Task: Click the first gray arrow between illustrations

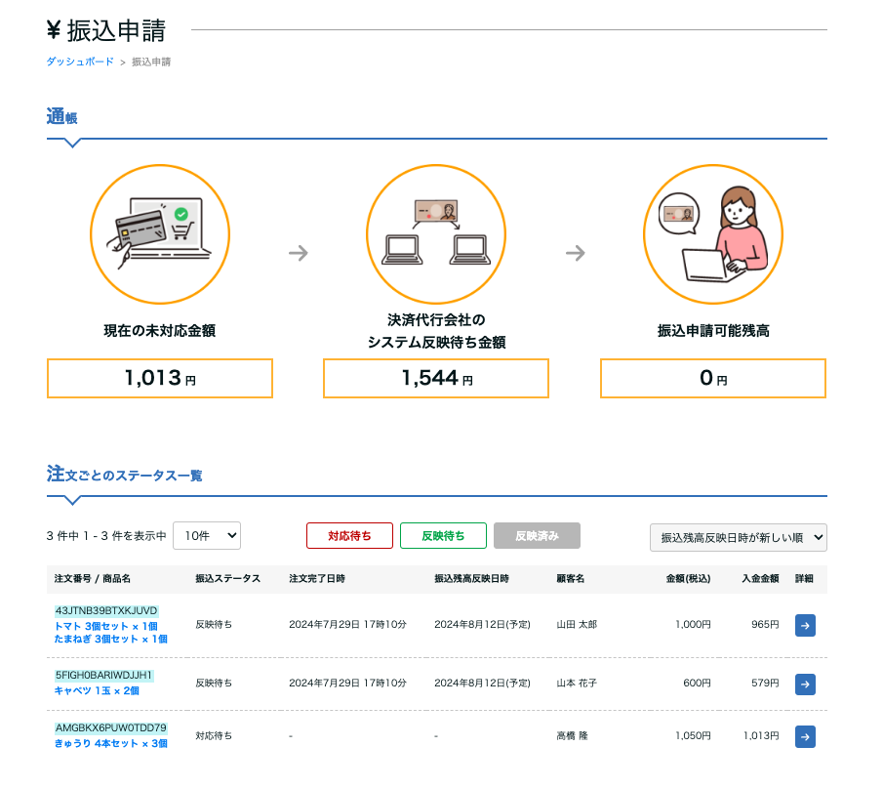Action: (x=299, y=253)
